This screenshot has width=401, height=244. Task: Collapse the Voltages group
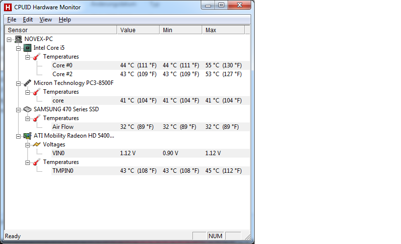pyautogui.click(x=27, y=145)
